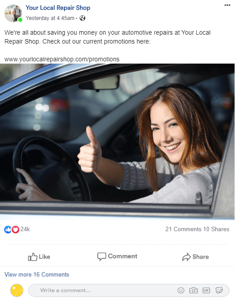Click the Comment button

pos(117,257)
